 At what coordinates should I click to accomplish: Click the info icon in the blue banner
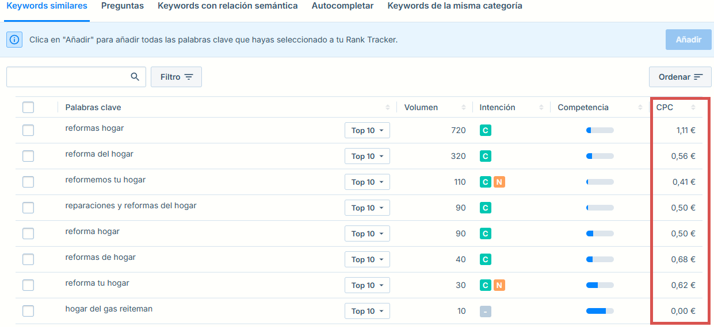pyautogui.click(x=14, y=40)
